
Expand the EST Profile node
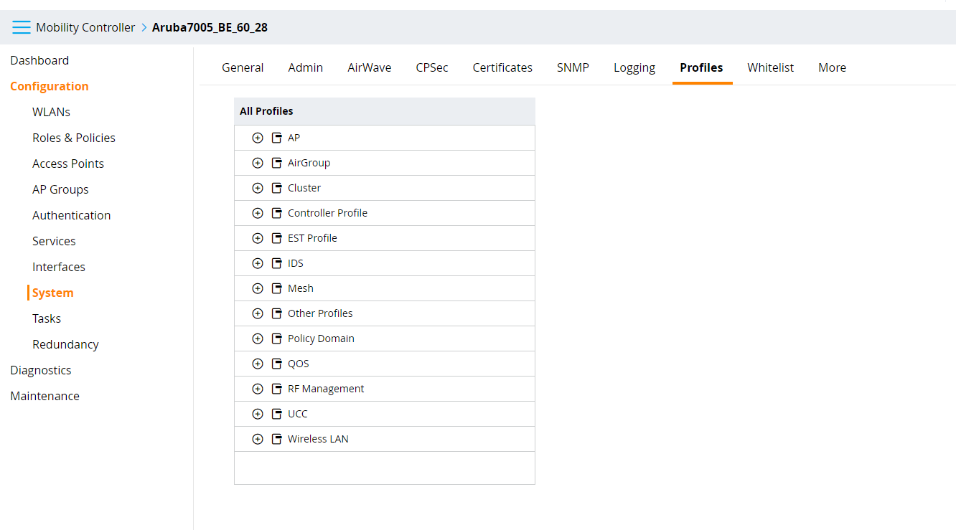tap(258, 238)
